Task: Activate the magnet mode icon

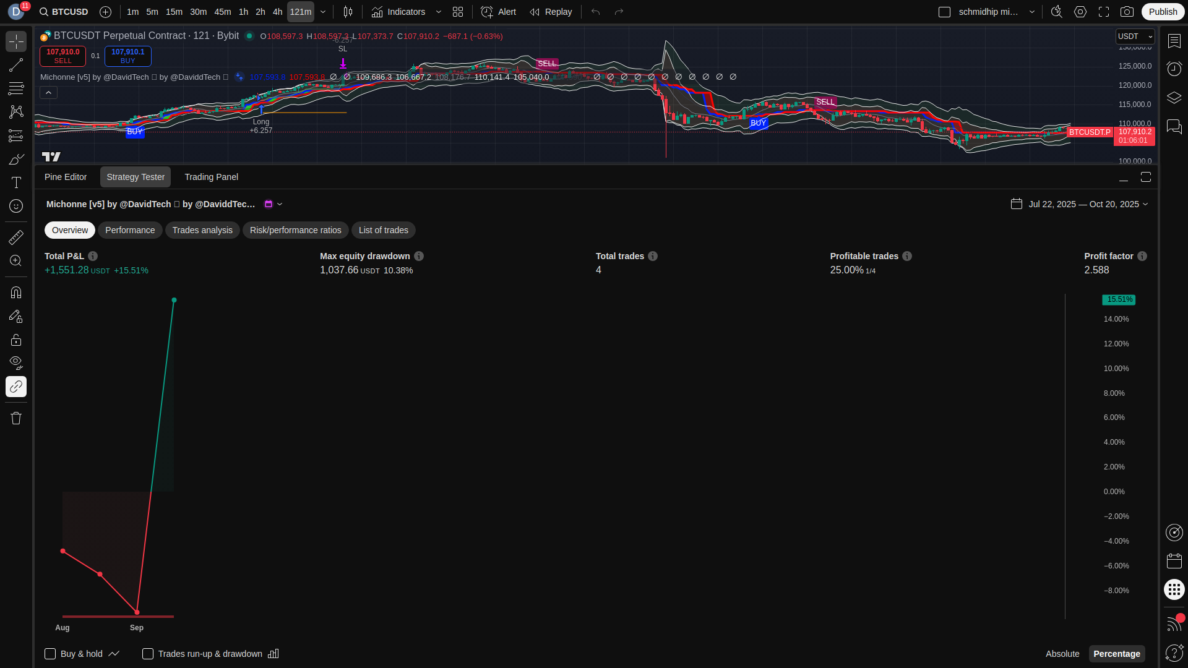Action: click(x=16, y=292)
